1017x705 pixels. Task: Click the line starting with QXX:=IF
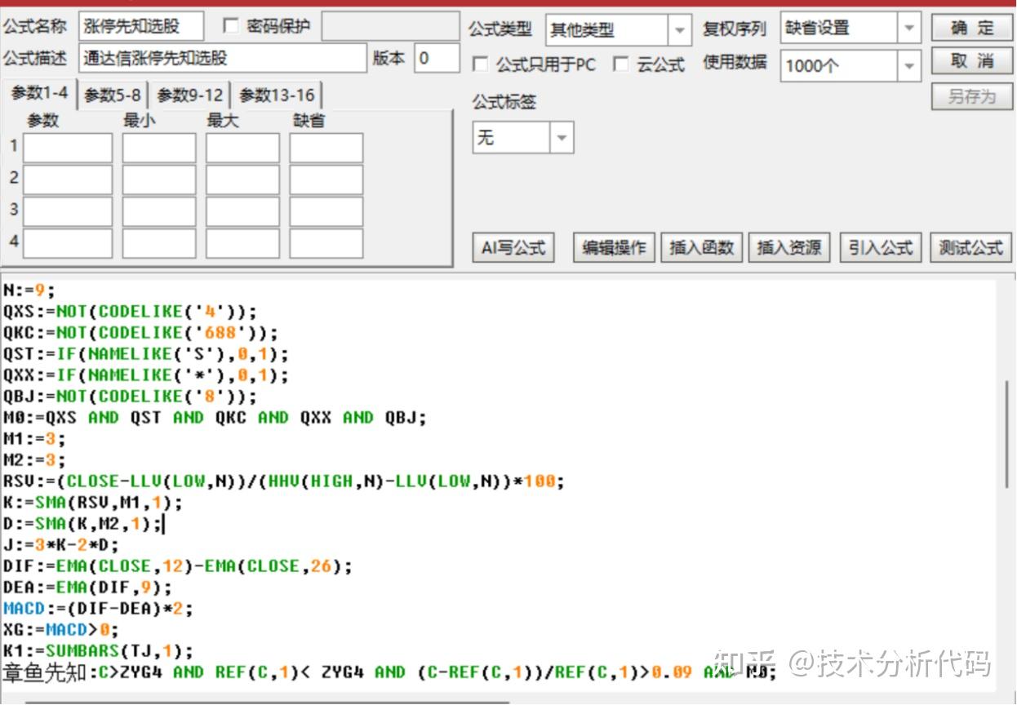[146, 375]
